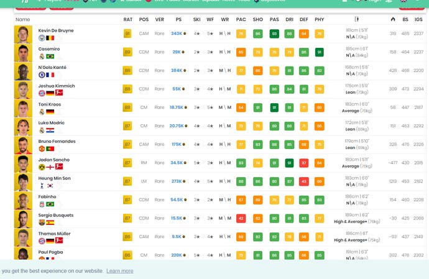This screenshot has height=279, width=429.
Task: Click the Croatia flag under Luka Modric
Action: pos(50,130)
